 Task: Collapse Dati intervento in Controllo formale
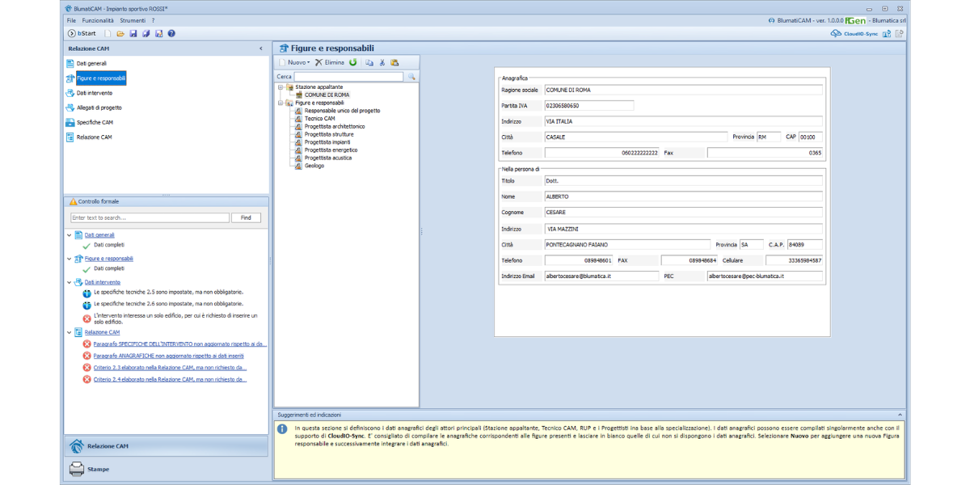tap(70, 282)
